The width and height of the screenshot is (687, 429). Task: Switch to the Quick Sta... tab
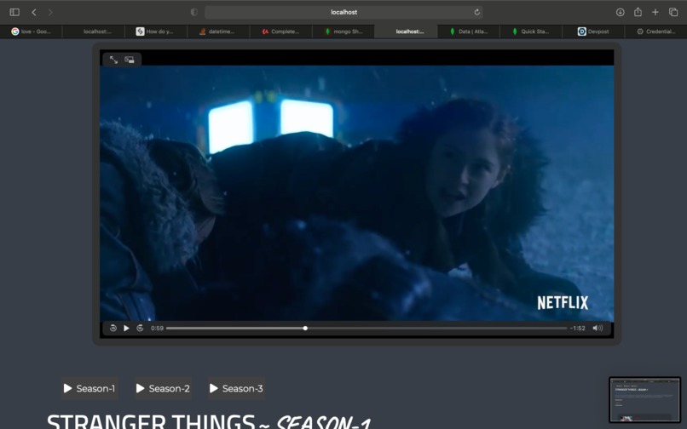(x=531, y=31)
